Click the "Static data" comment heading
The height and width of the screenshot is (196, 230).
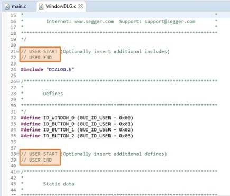[x=59, y=184]
